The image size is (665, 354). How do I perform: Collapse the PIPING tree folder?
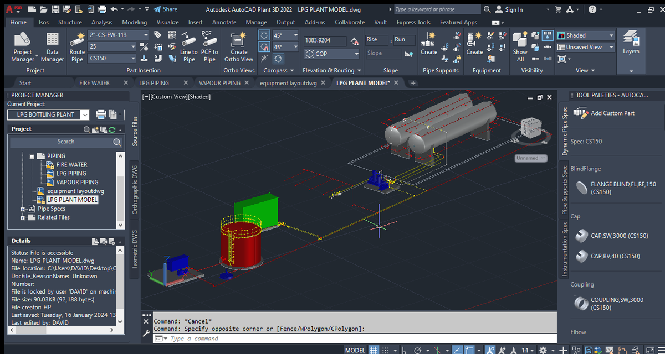[x=32, y=156]
